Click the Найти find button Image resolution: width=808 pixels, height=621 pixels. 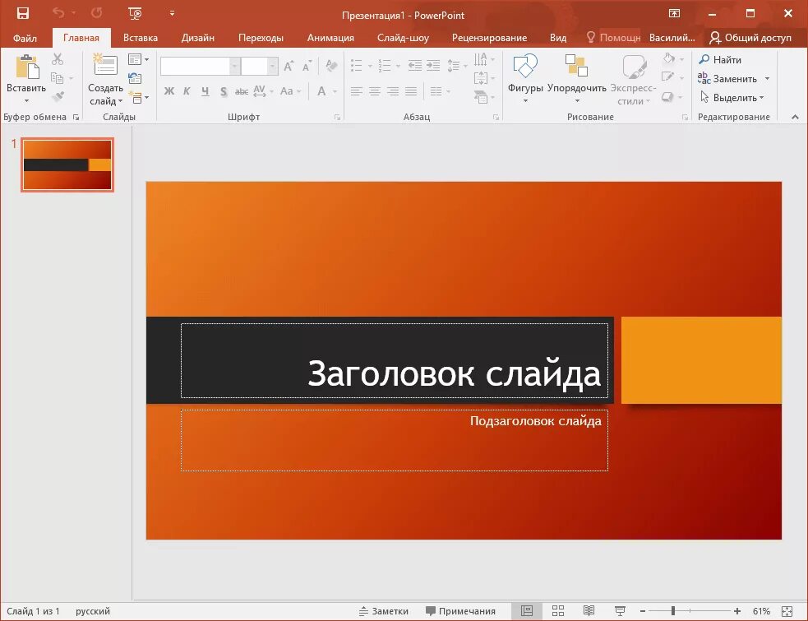click(720, 60)
